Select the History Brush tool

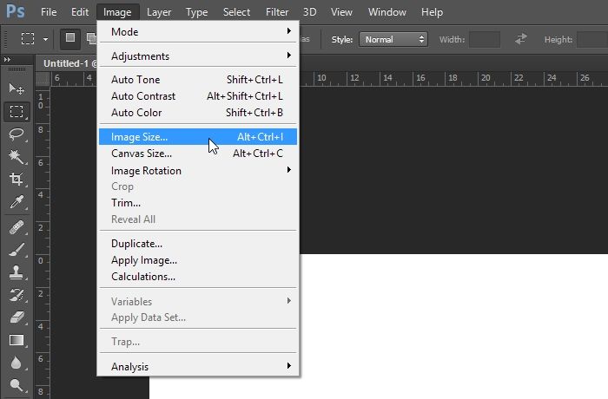pos(17,295)
